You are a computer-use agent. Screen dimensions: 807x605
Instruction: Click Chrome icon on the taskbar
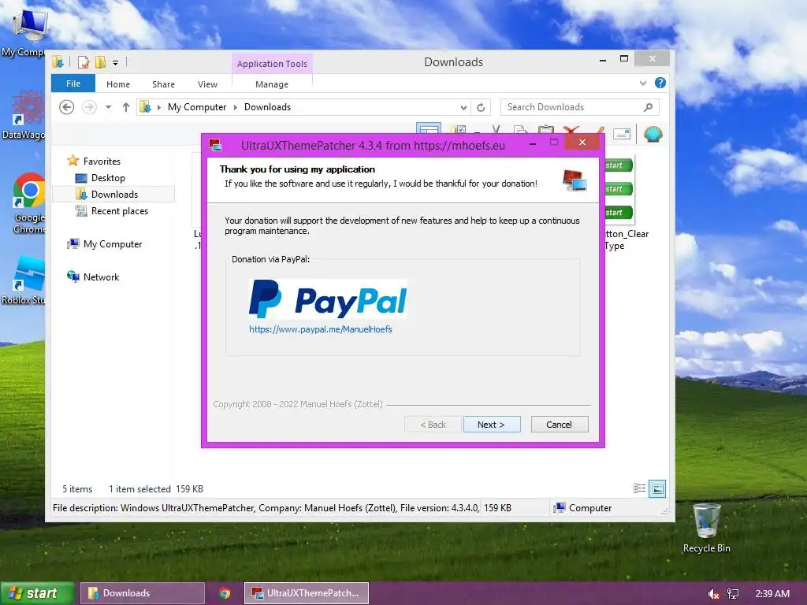point(225,593)
